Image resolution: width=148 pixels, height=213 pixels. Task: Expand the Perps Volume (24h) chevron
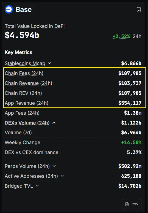(x=54, y=166)
